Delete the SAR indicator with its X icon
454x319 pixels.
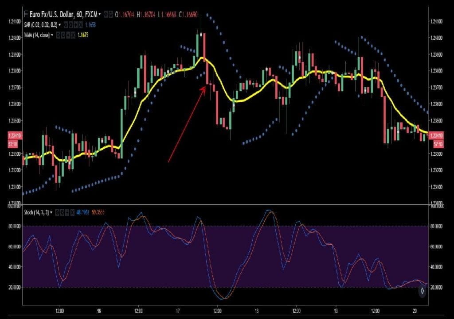[x=81, y=24]
